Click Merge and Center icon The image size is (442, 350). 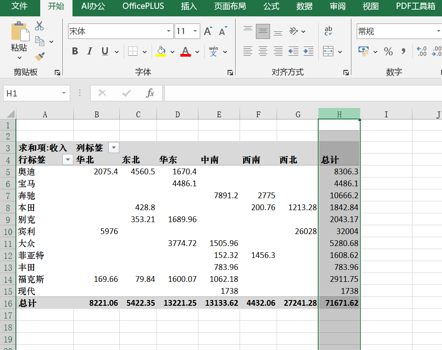point(328,51)
